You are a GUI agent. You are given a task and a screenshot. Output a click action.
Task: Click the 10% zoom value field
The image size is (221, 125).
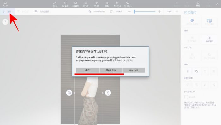tap(169, 12)
